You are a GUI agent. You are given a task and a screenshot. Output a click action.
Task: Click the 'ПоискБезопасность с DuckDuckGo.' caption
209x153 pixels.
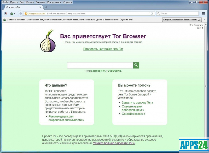103,71
